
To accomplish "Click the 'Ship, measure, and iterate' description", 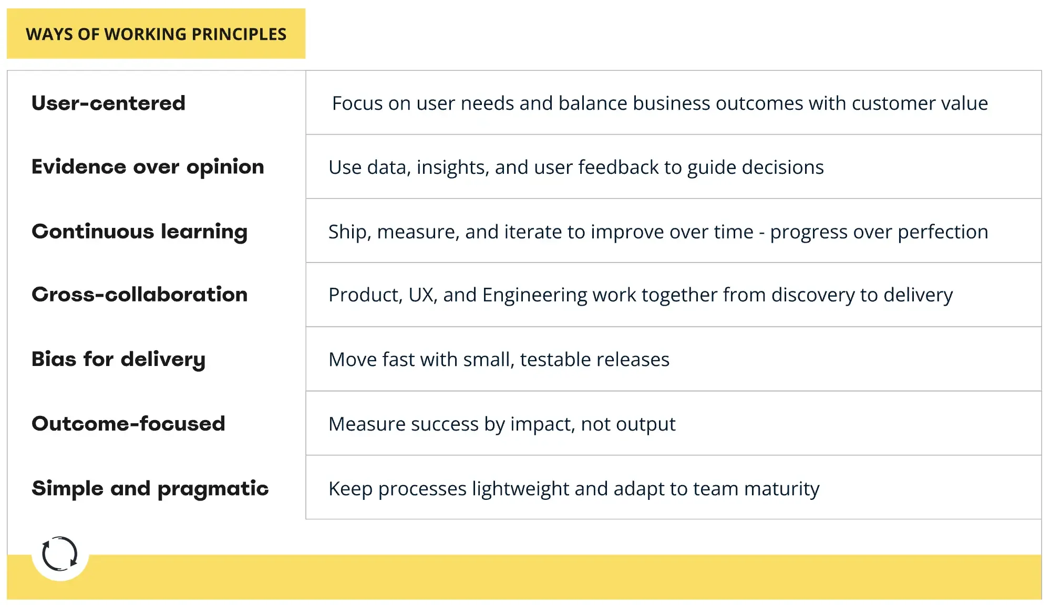I will (658, 232).
